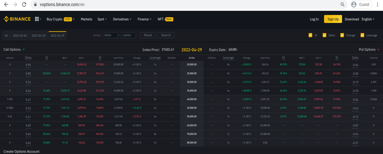Open the English language dropdown

[368, 19]
